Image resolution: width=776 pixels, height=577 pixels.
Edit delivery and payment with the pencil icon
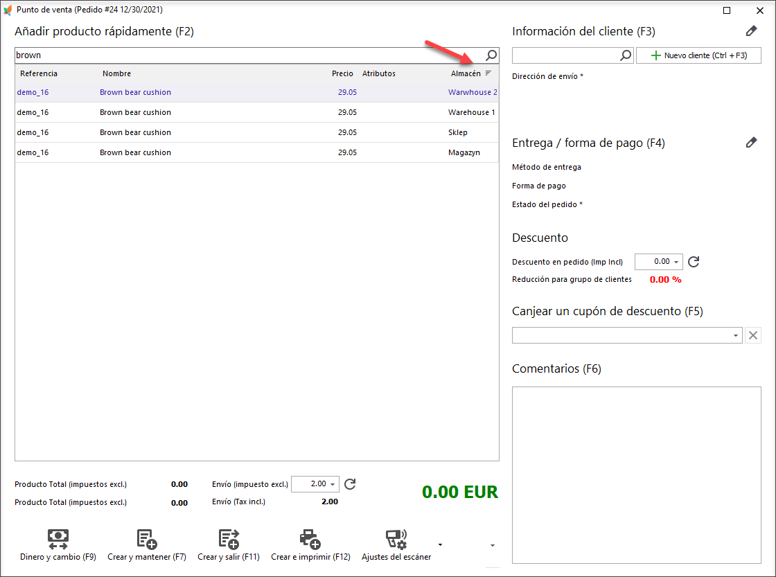tap(751, 143)
